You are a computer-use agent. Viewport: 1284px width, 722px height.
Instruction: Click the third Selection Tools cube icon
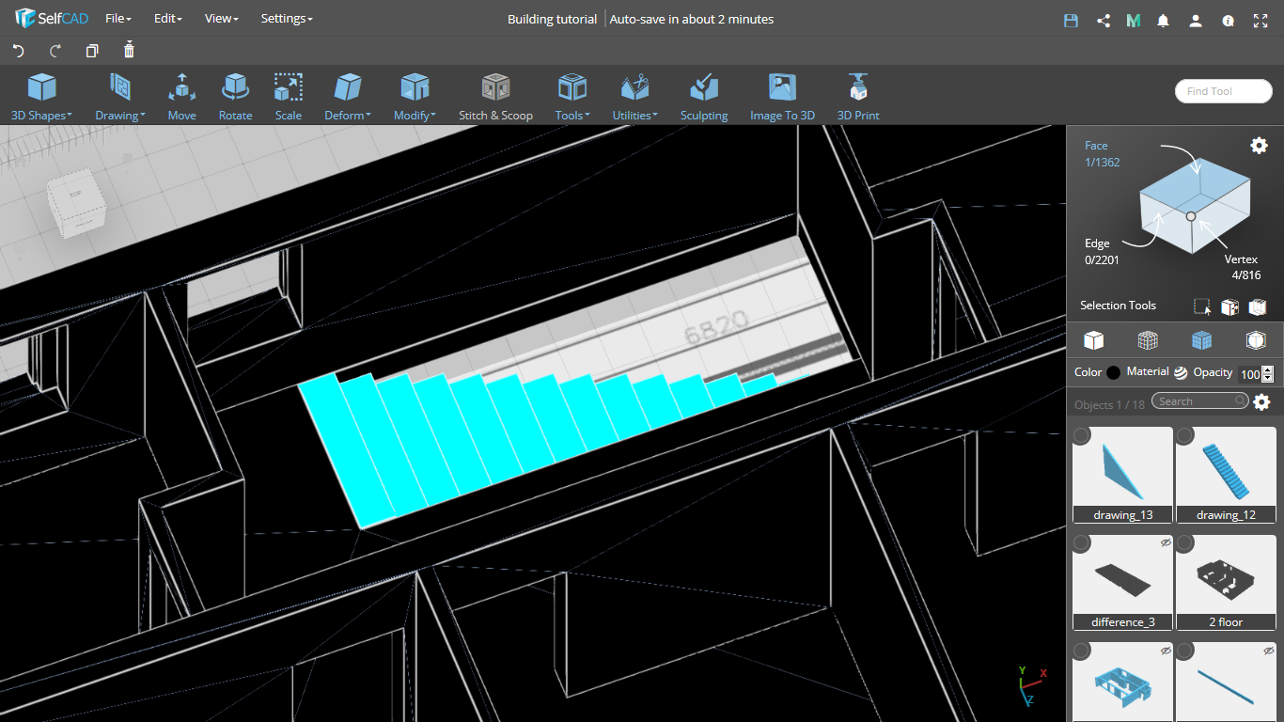1258,306
